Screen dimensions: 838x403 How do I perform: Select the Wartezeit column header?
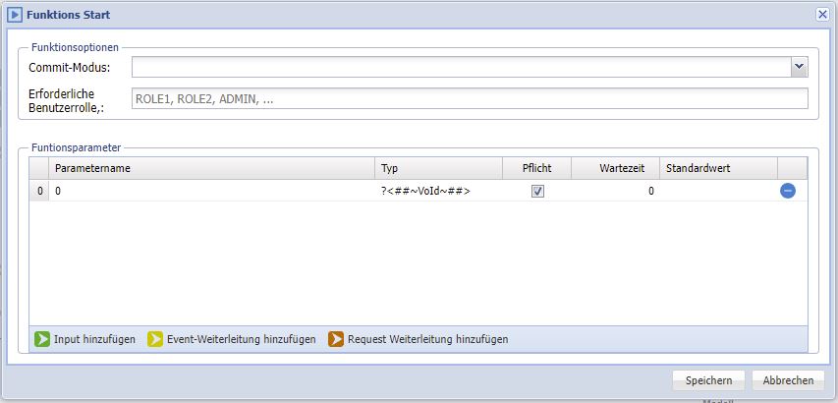(x=615, y=168)
